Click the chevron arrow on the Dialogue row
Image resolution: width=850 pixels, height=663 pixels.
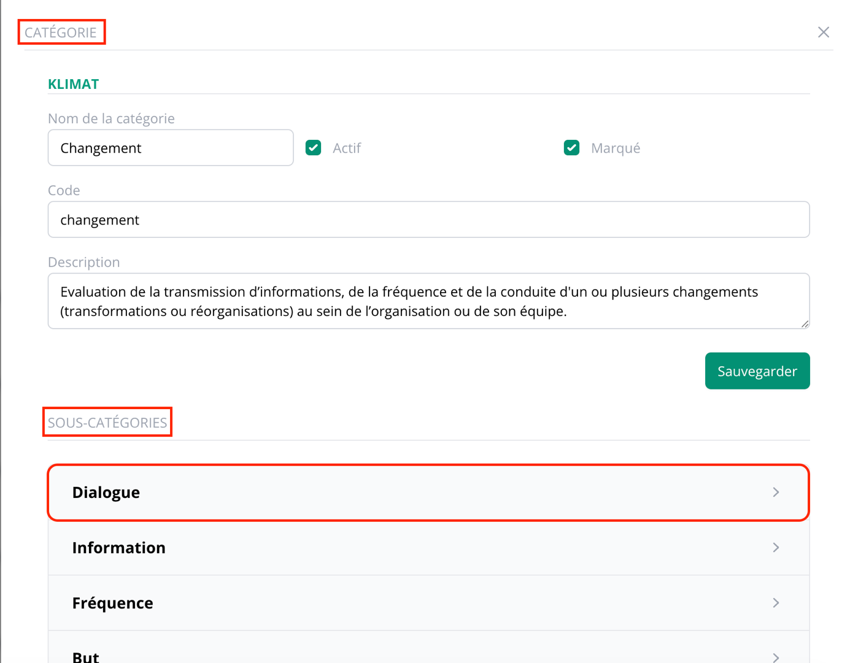[776, 492]
